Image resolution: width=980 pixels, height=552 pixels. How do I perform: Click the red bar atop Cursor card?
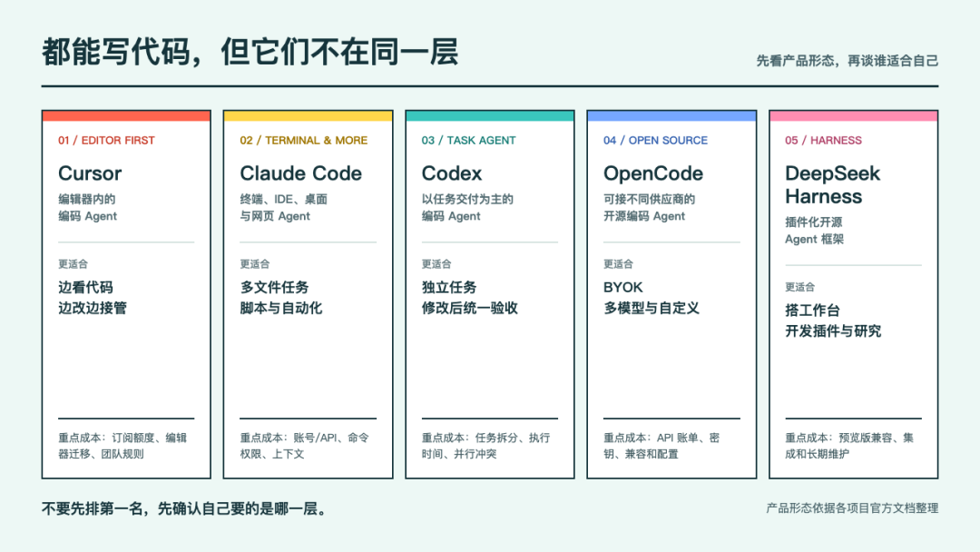pyautogui.click(x=126, y=115)
